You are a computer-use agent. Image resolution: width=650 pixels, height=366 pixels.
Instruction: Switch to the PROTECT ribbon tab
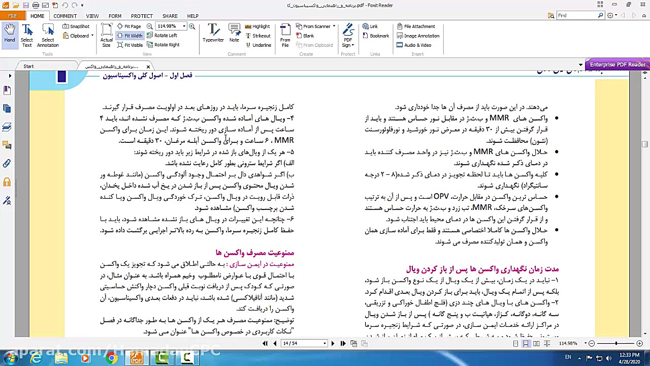(142, 16)
